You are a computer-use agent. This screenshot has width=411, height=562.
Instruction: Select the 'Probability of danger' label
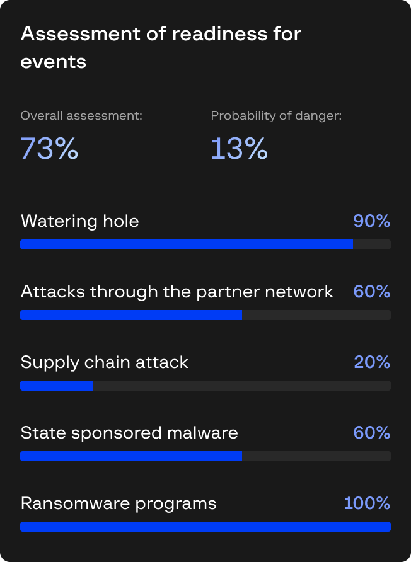pyautogui.click(x=276, y=115)
